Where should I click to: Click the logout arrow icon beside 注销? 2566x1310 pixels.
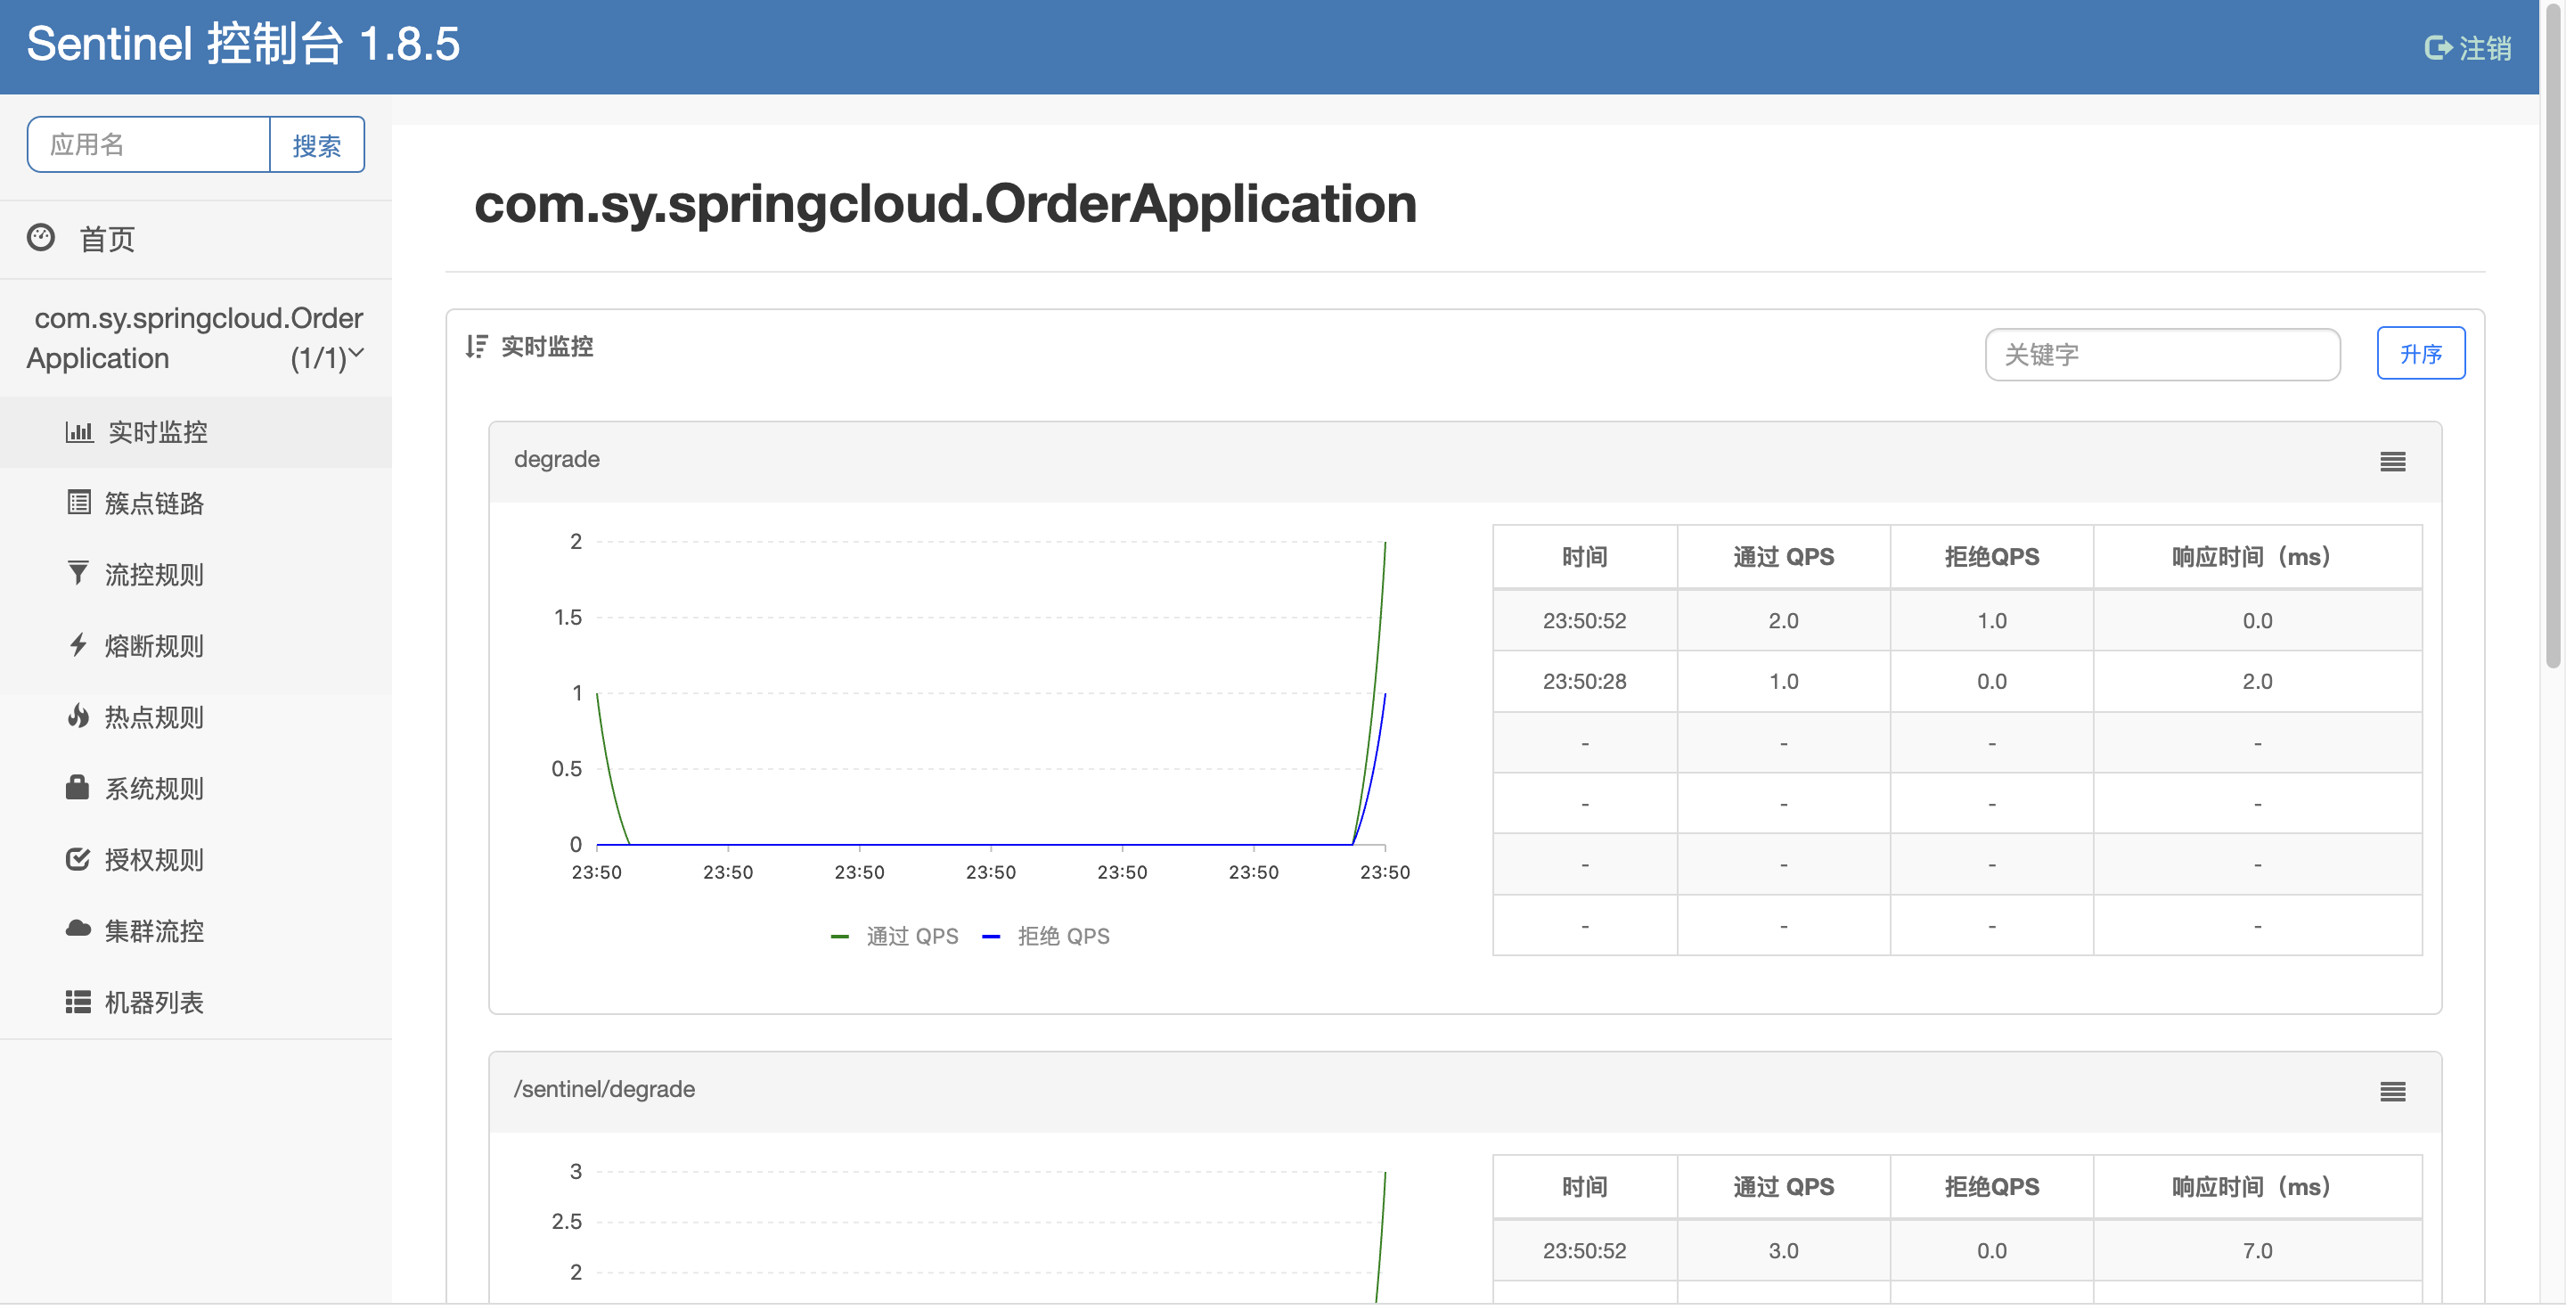coord(2438,47)
